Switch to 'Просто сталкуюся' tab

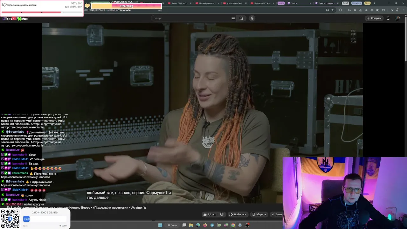pos(327,3)
